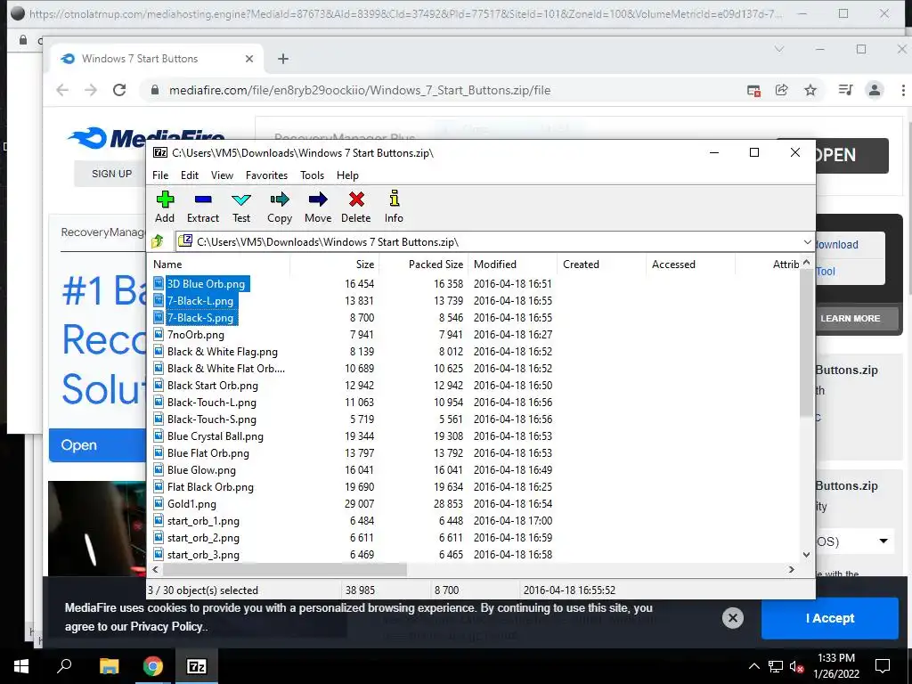
Task: Select the file Black-Touch-S.png
Action: pos(212,419)
